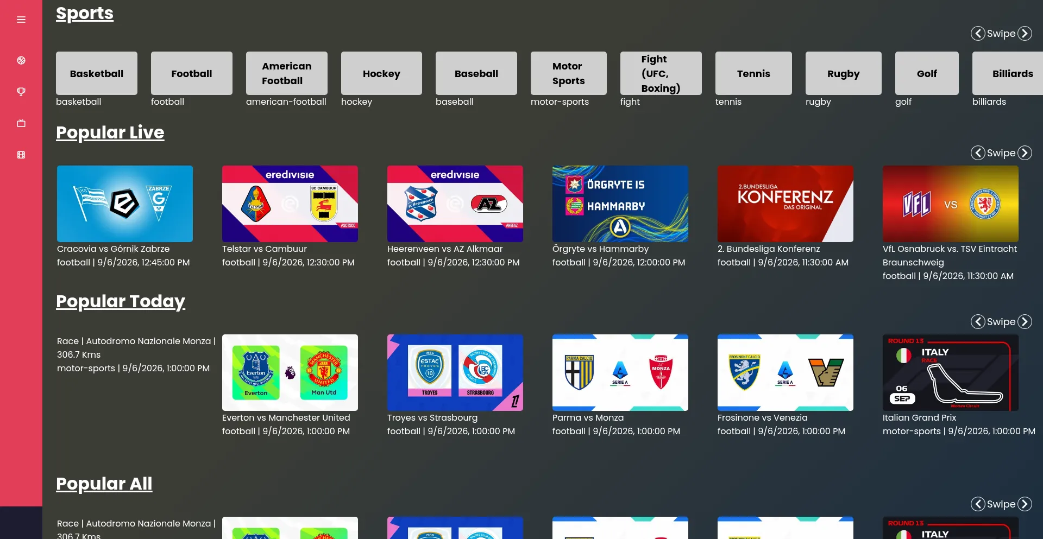The width and height of the screenshot is (1043, 539).
Task: Select the Rugby category button
Action: (844, 73)
